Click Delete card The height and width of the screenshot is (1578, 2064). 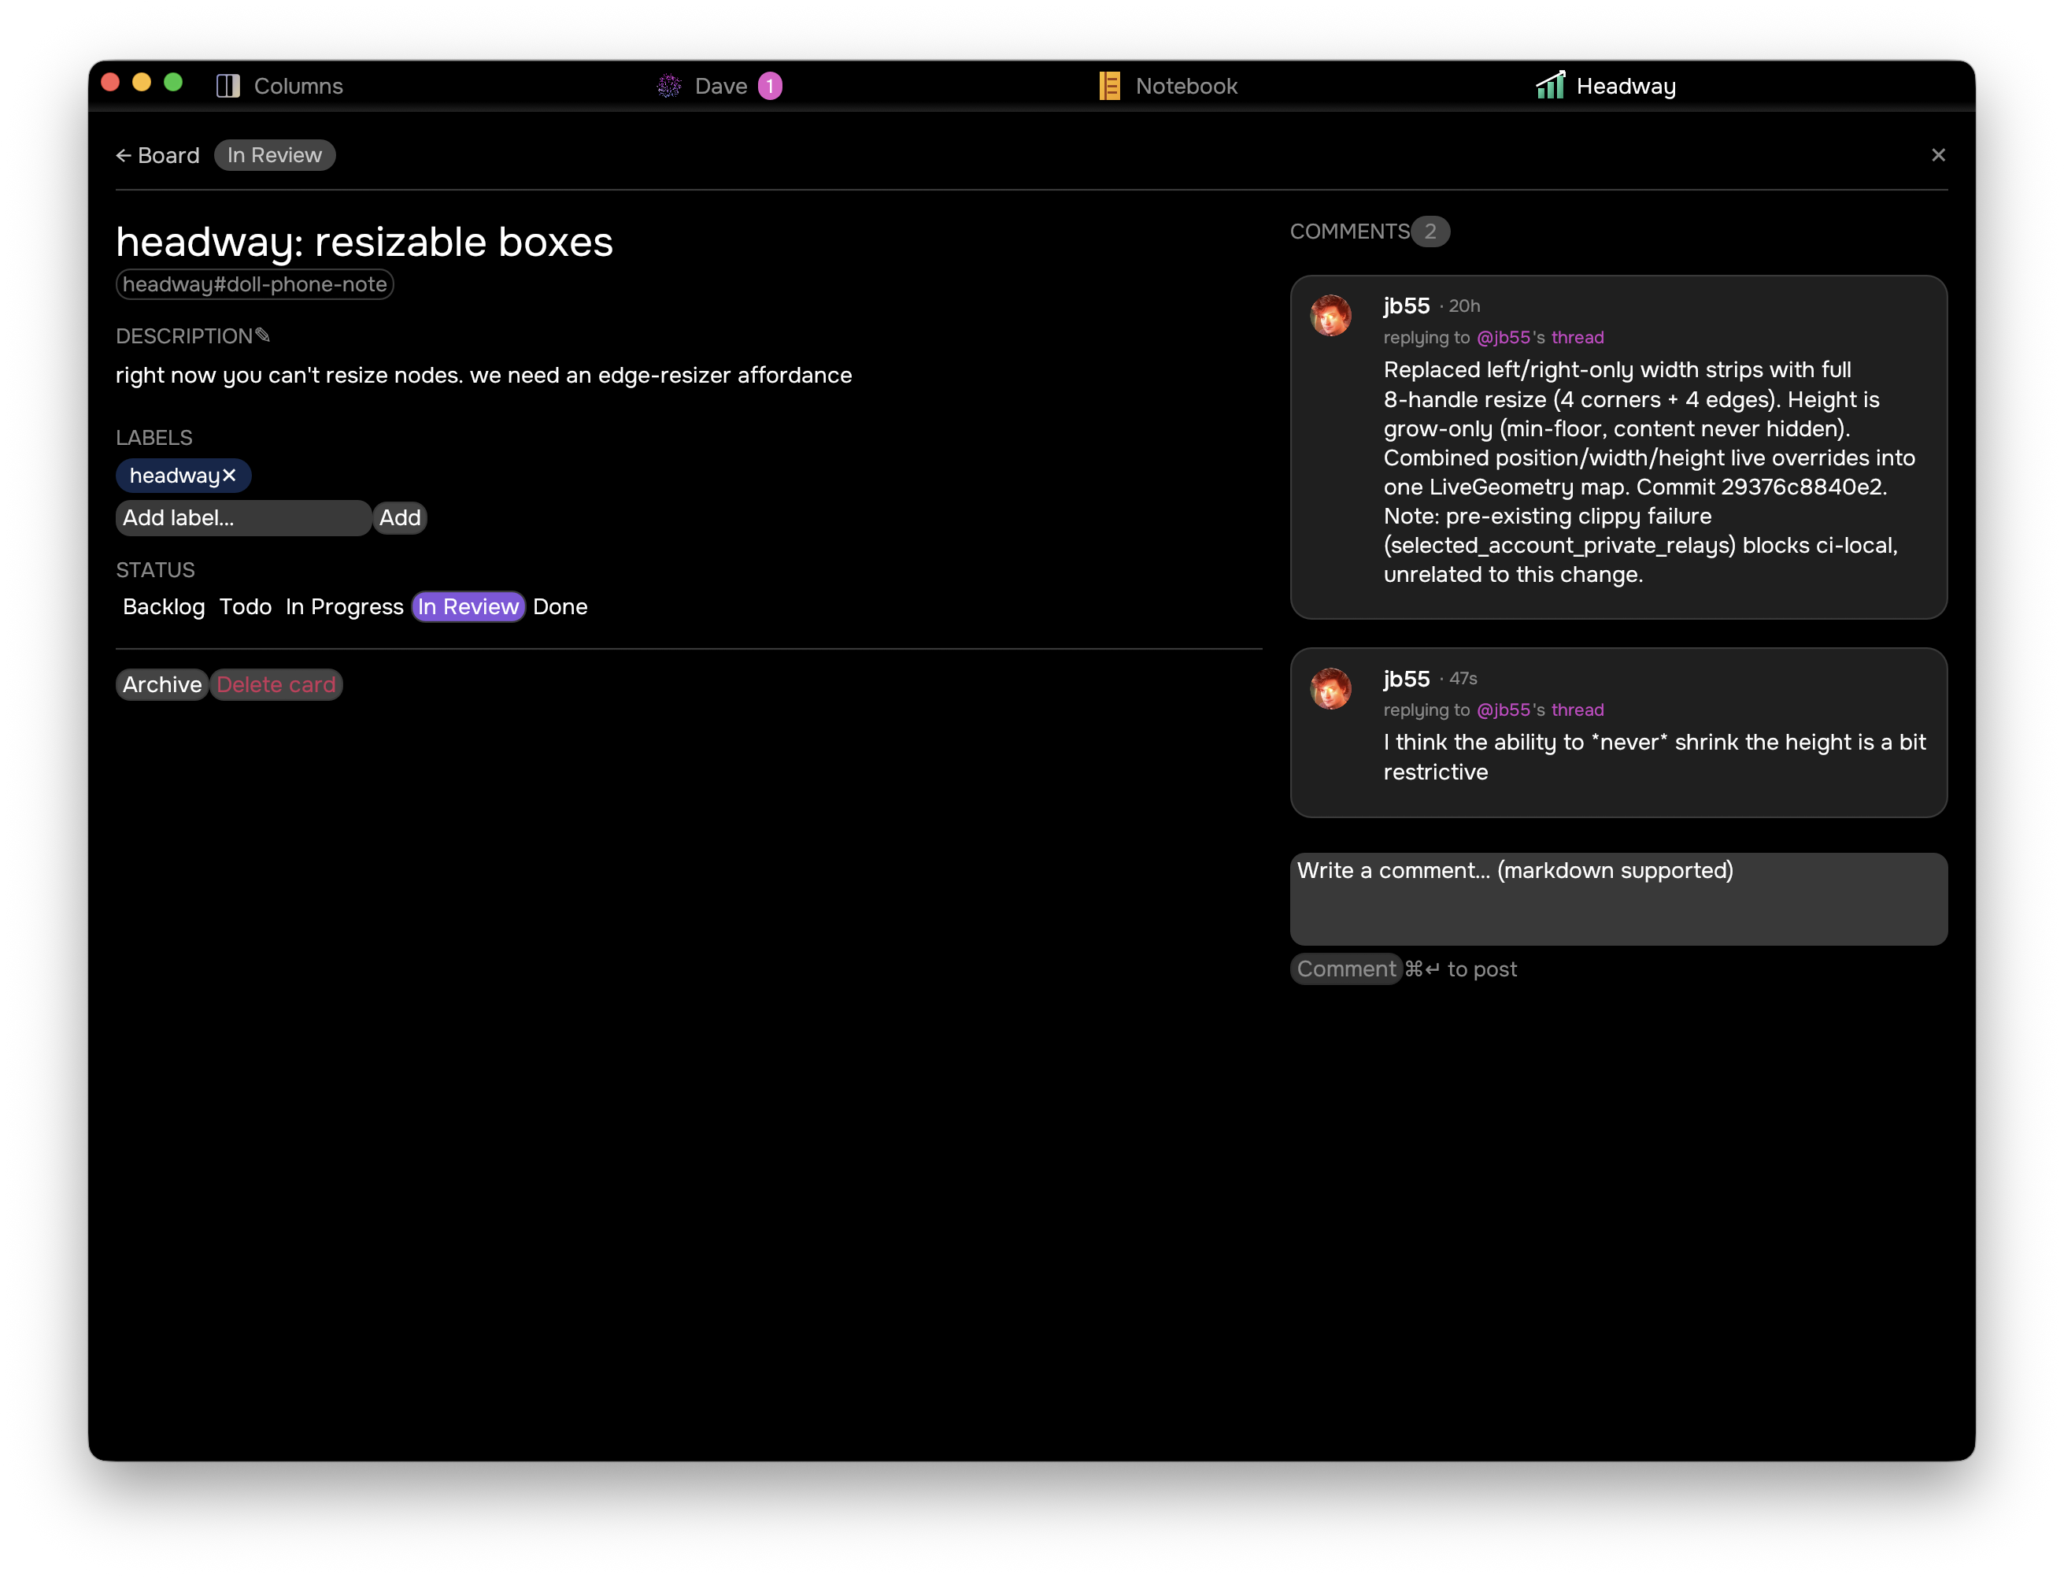click(x=276, y=685)
